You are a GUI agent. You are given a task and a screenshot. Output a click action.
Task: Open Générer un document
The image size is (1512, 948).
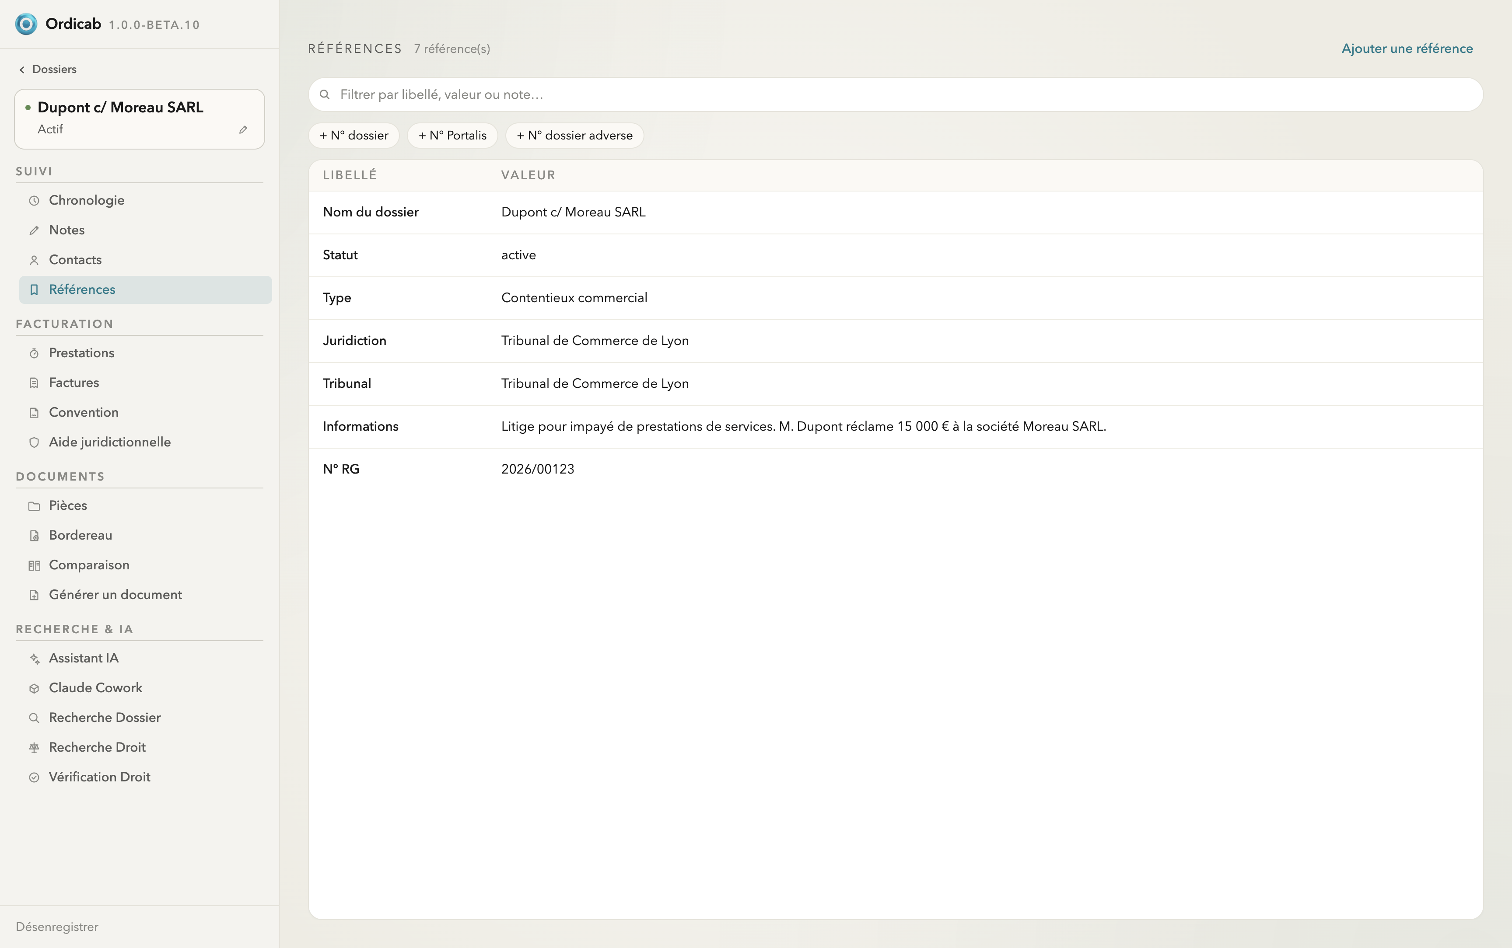[x=146, y=594]
